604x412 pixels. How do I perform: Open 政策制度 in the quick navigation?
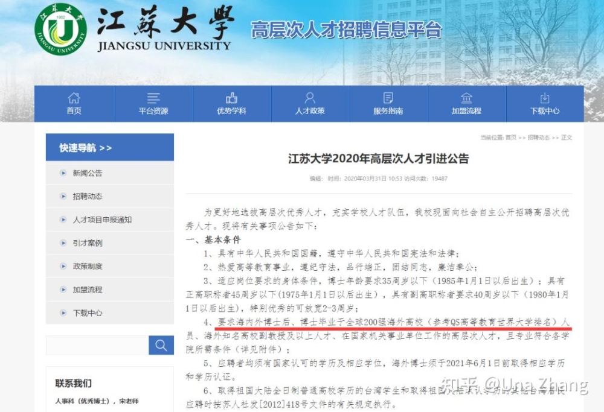(x=110, y=266)
